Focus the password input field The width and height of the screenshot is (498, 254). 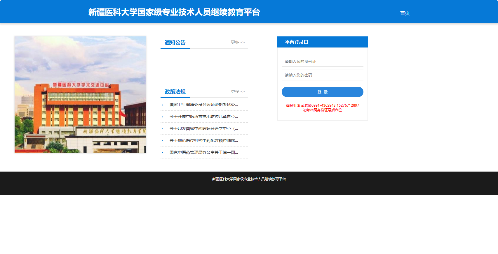[x=323, y=75]
